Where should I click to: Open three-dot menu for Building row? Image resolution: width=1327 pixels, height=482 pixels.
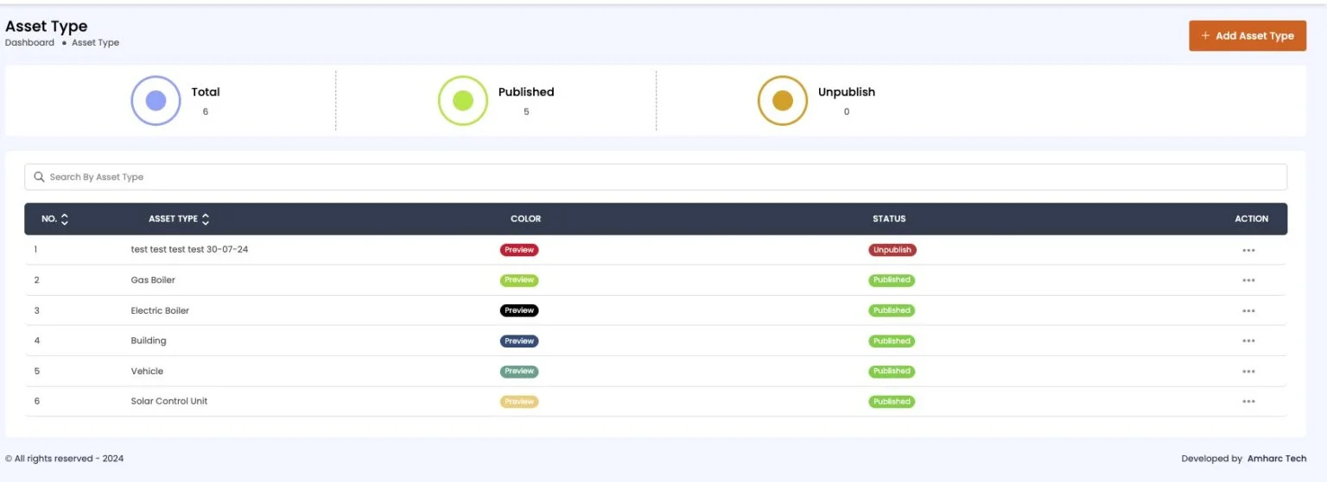pyautogui.click(x=1248, y=341)
